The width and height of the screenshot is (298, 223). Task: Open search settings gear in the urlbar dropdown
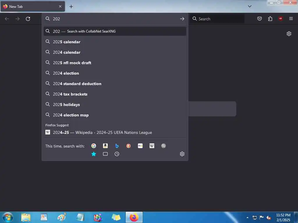[182, 154]
